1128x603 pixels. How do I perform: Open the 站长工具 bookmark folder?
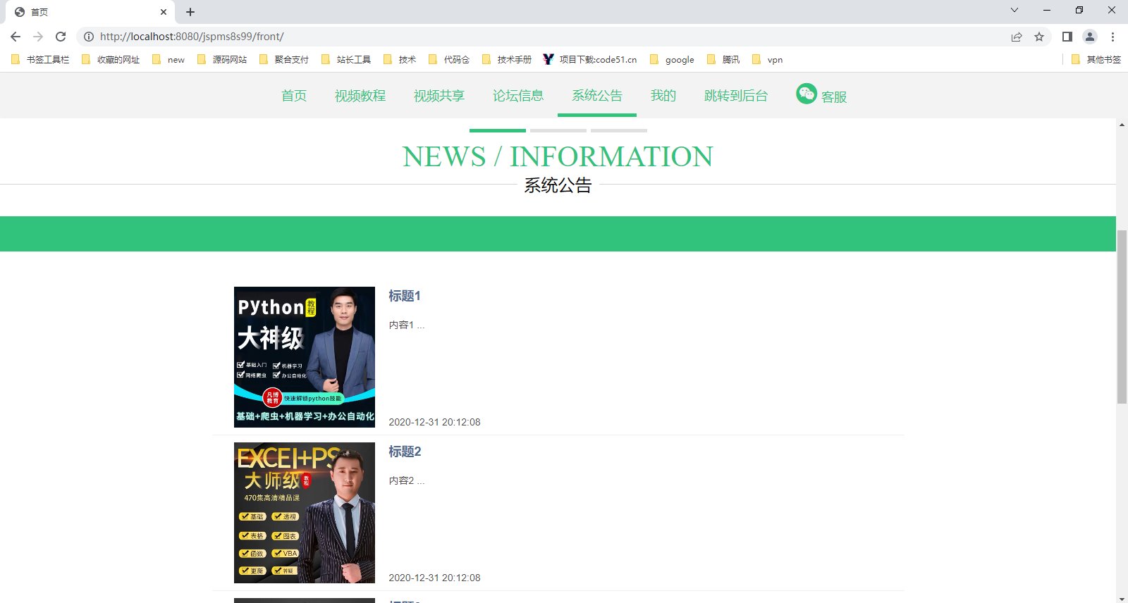tap(346, 60)
